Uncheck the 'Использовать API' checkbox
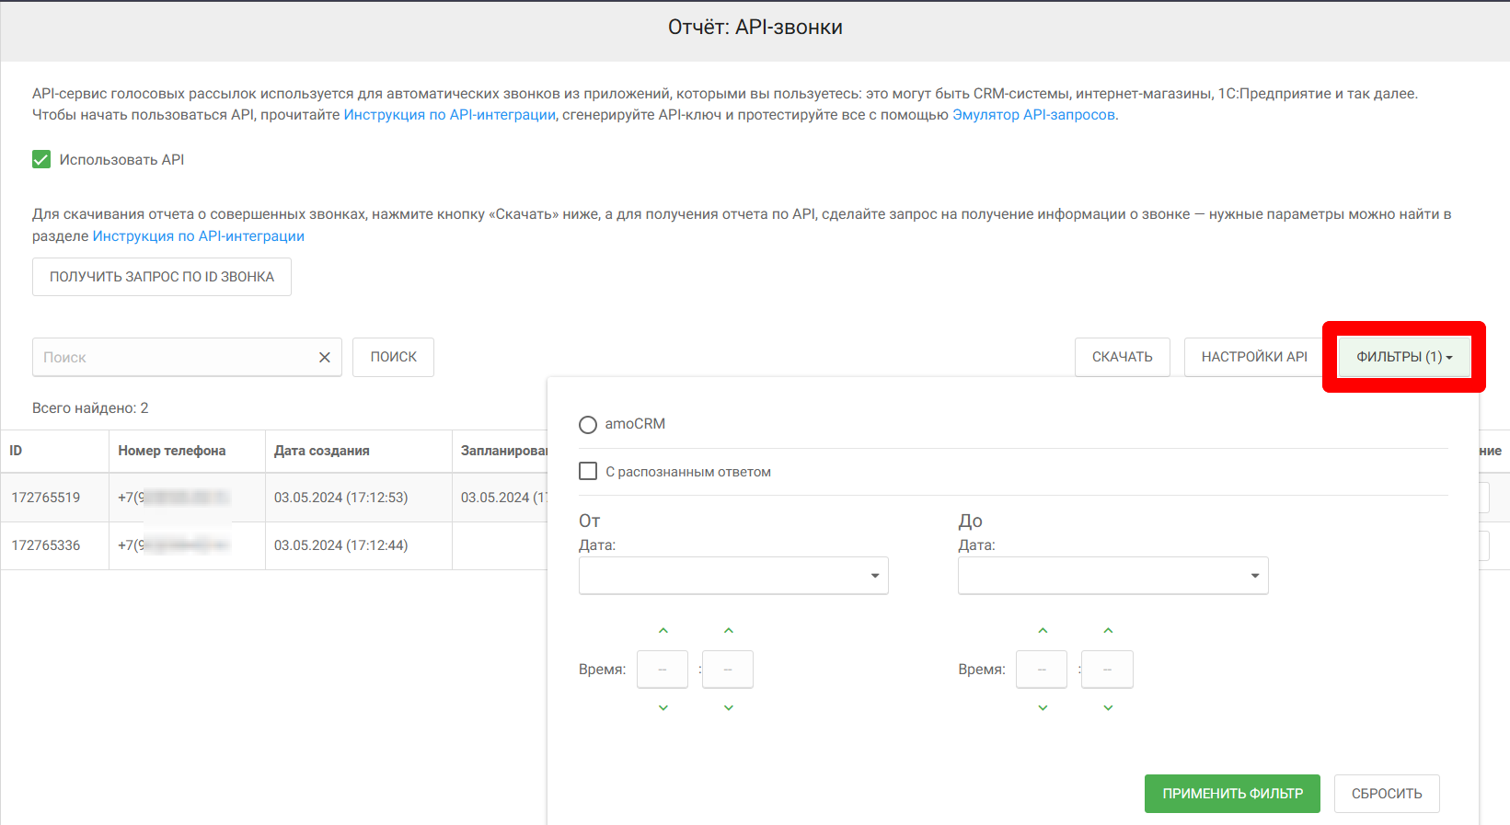Viewport: 1510px width, 825px height. tap(41, 160)
